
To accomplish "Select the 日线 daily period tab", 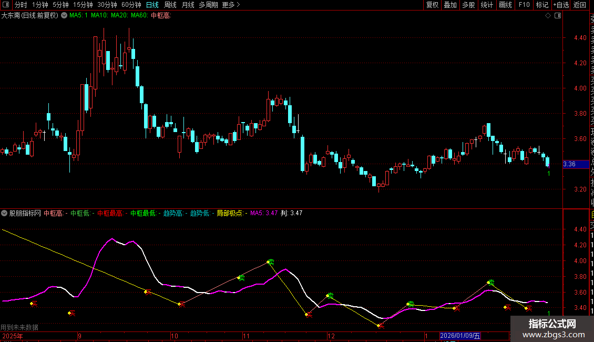I will coord(152,5).
